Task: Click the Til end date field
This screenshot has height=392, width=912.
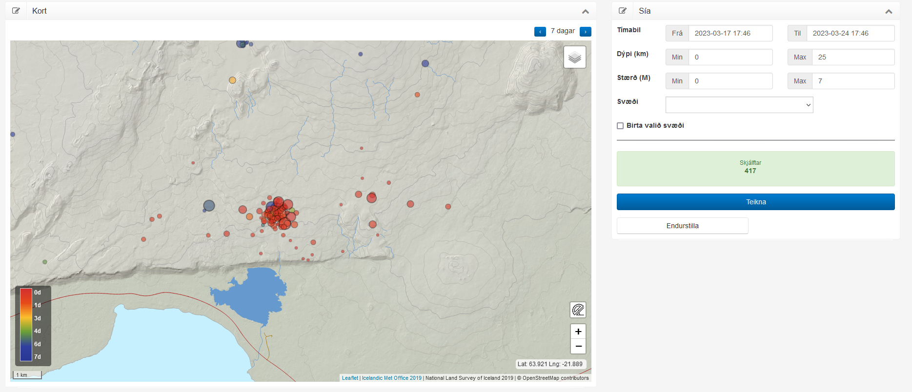Action: click(850, 33)
